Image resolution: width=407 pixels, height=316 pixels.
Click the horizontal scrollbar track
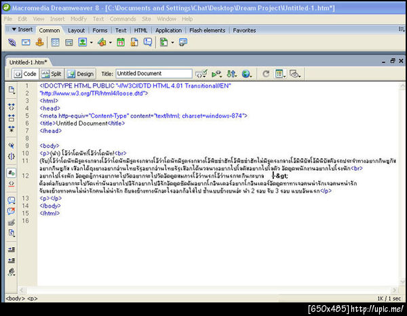[208, 290]
